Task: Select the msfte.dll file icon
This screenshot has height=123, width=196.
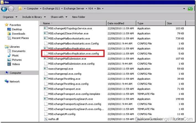Action: tap(46, 119)
